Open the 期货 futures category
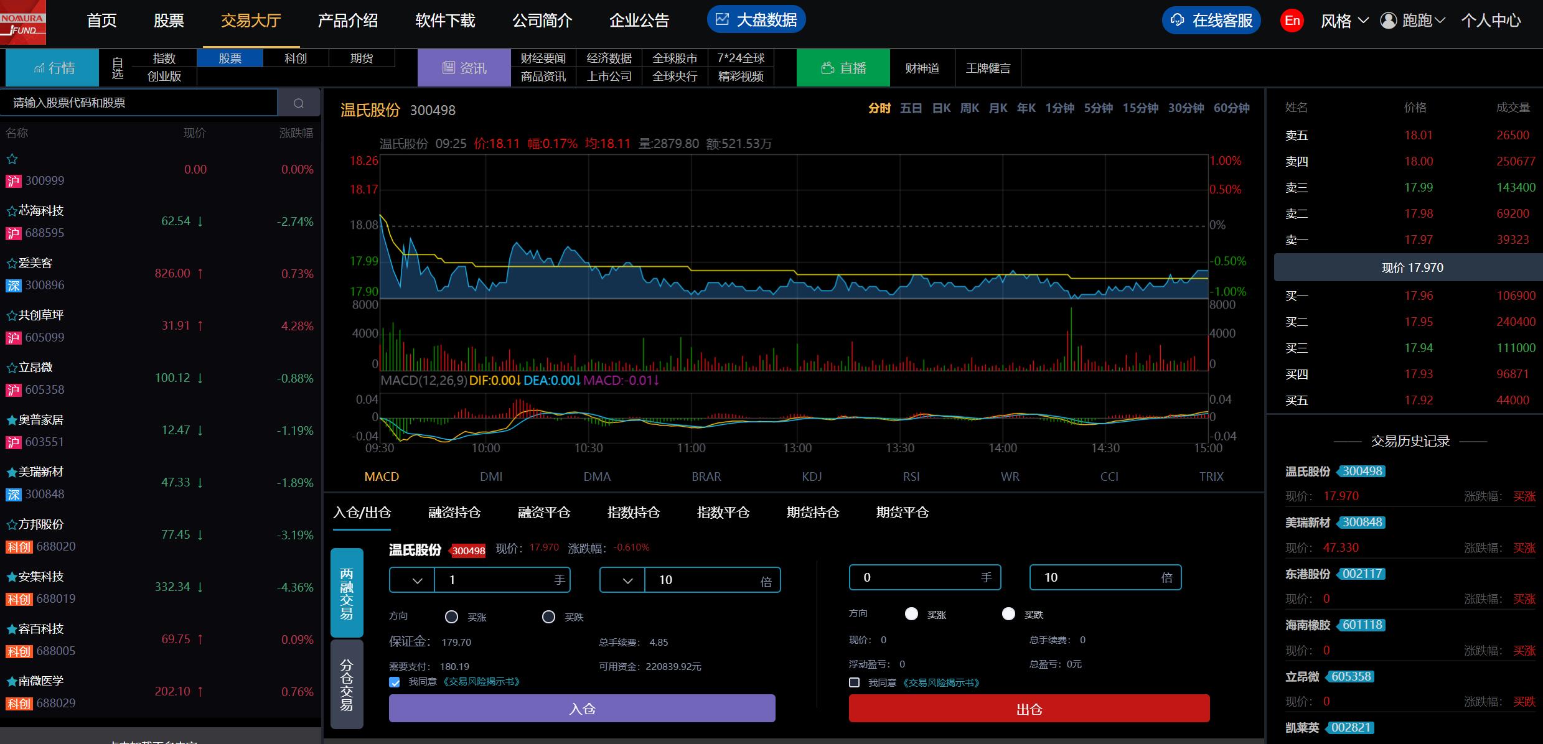This screenshot has width=1543, height=744. (362, 58)
